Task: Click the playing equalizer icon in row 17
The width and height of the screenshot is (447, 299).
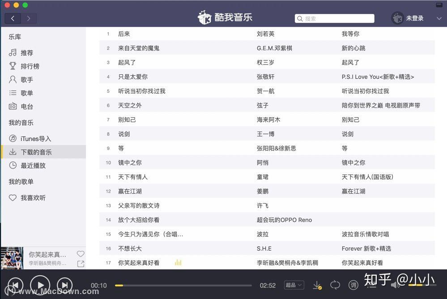Action: tap(178, 262)
